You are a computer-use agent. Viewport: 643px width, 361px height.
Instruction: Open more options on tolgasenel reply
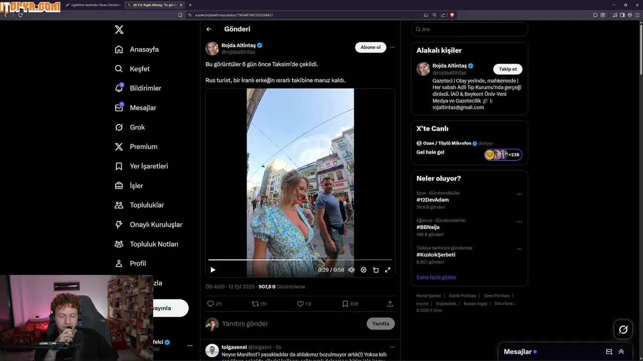tap(392, 347)
